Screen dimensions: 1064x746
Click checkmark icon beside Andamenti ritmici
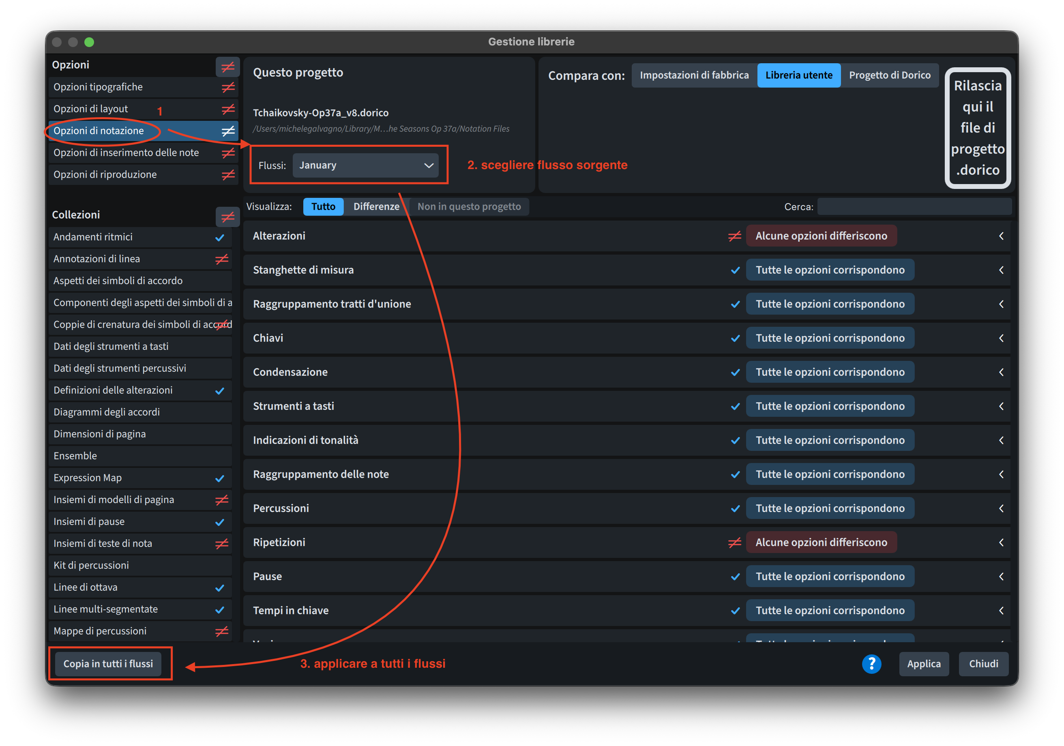[220, 237]
